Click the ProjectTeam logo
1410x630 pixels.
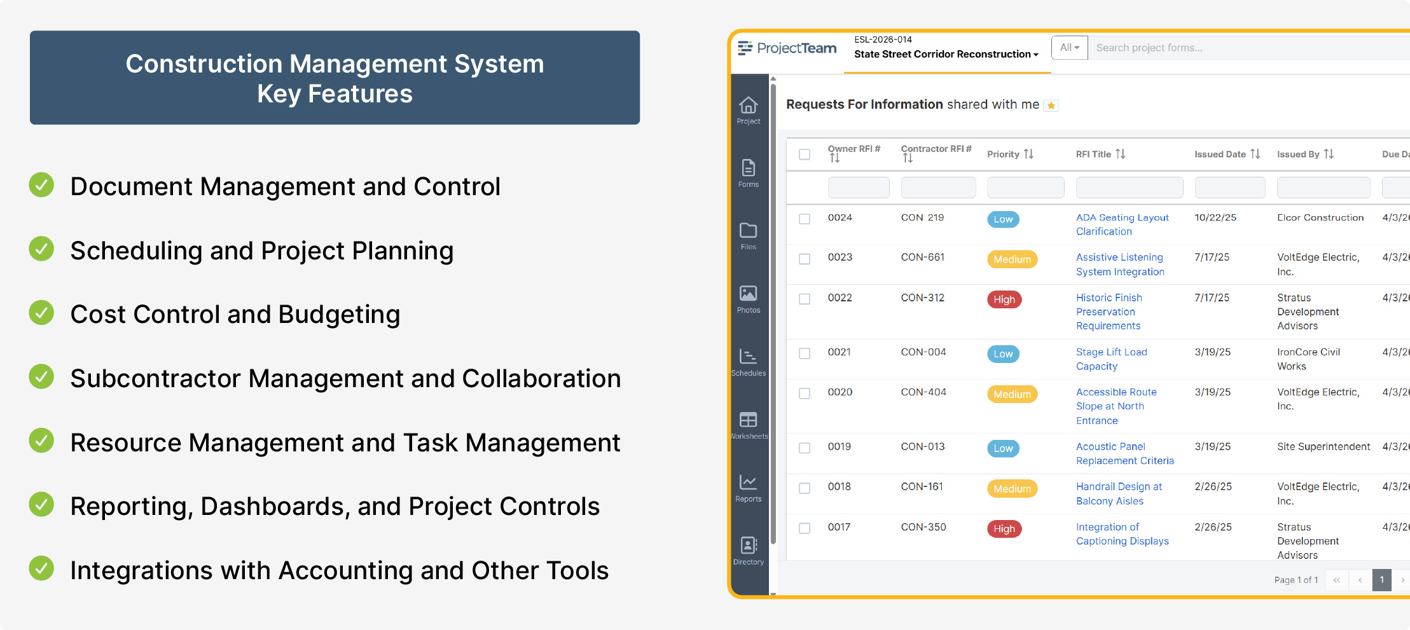coord(787,48)
